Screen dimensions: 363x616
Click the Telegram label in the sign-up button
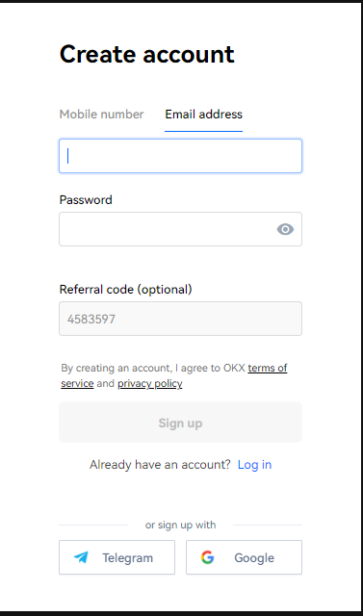point(128,558)
